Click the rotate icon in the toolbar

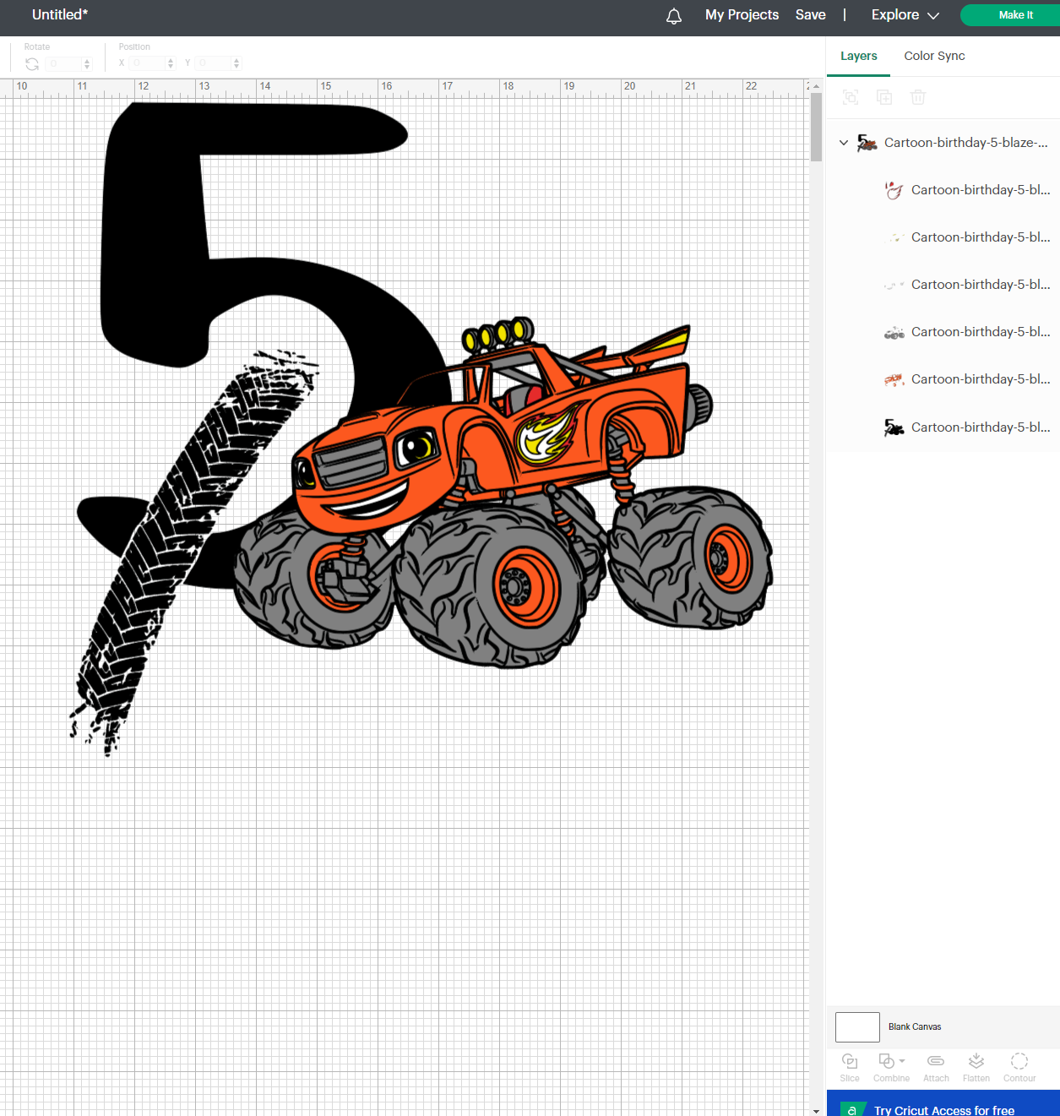click(31, 63)
